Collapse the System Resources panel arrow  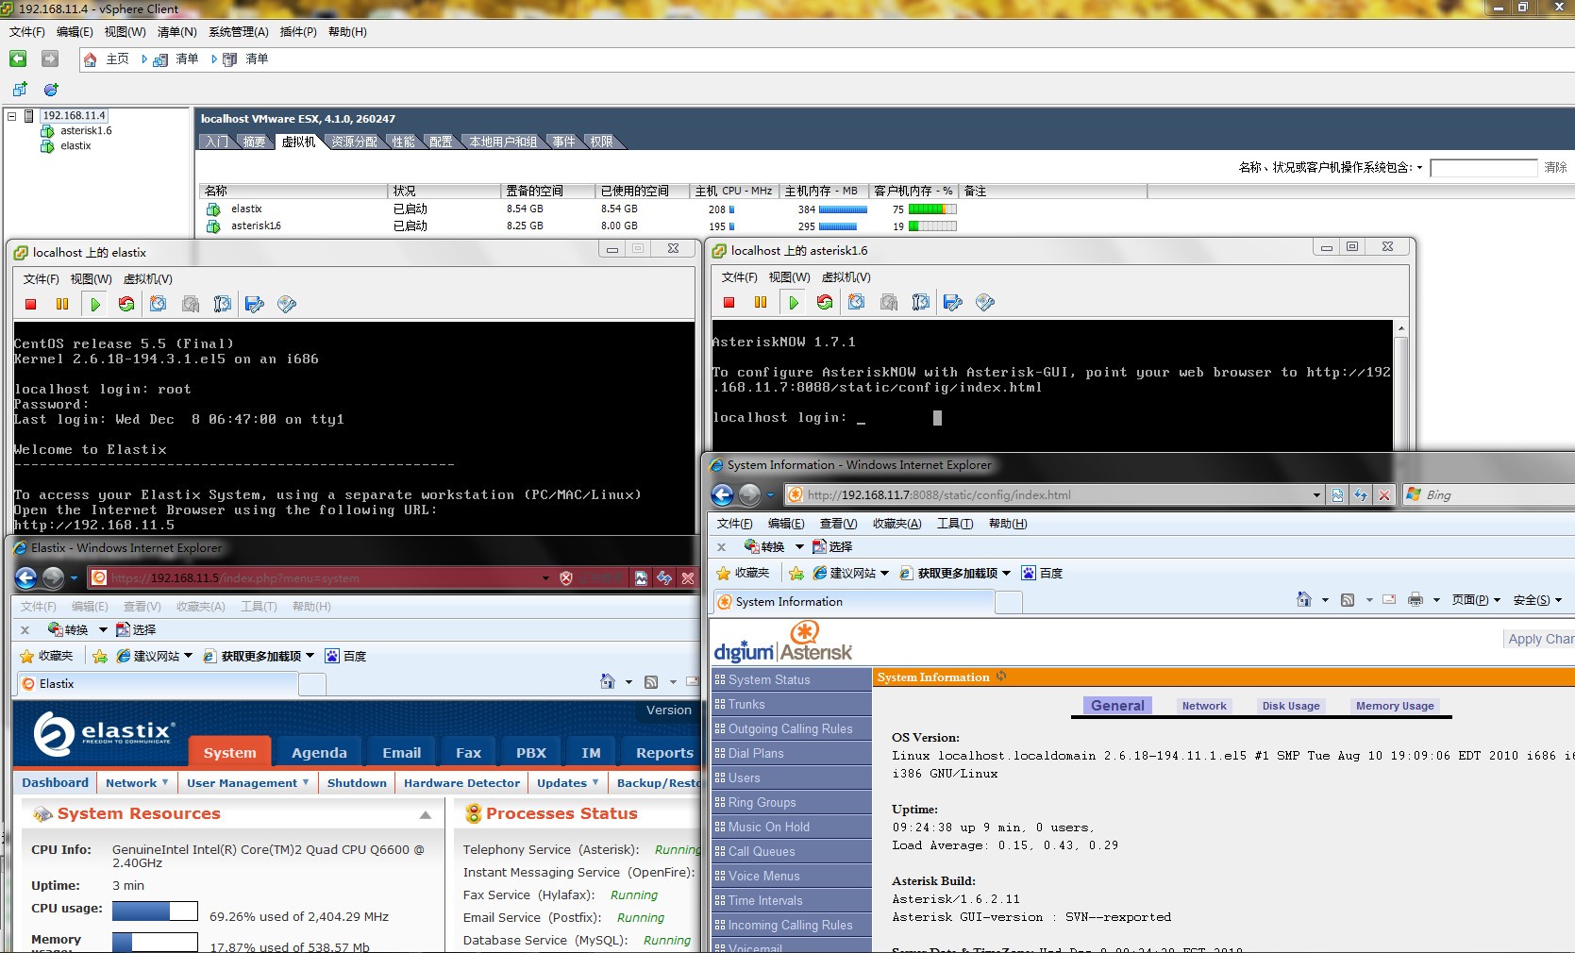coord(426,814)
